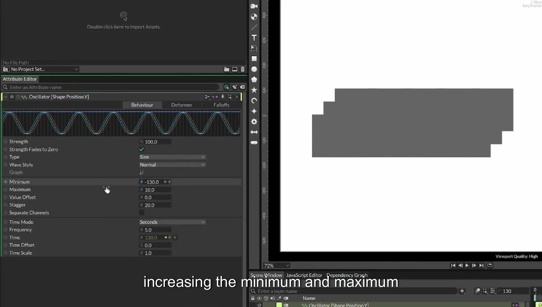Select the Cogwheel shape tool
Viewport: 542px width, 307px height.
[254, 122]
